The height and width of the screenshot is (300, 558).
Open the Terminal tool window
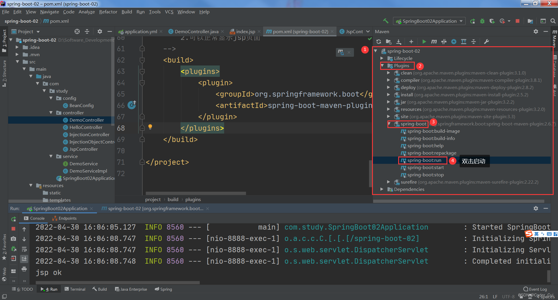75,289
